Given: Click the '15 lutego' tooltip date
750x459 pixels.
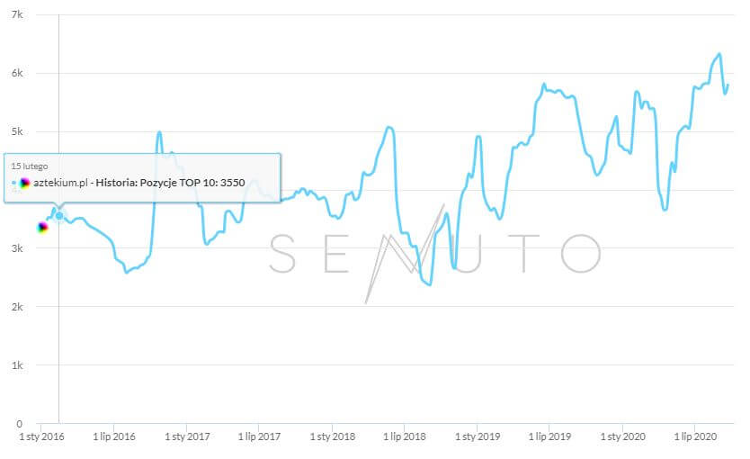Looking at the screenshot, I should (x=29, y=166).
